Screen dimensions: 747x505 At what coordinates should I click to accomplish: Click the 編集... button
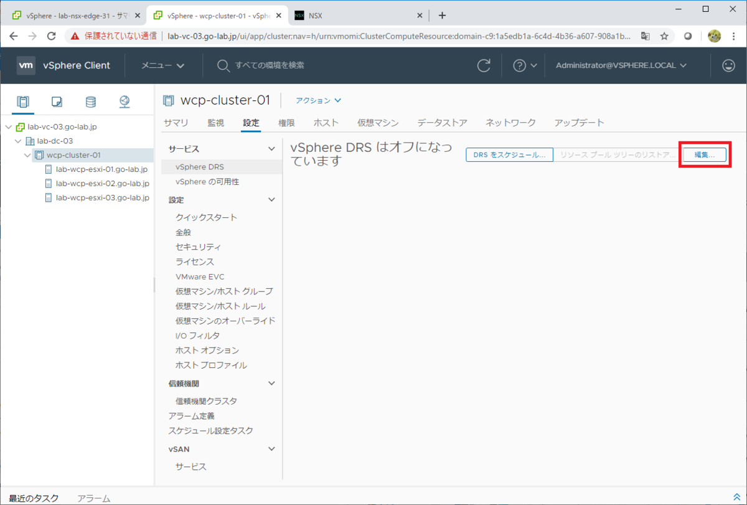(705, 155)
